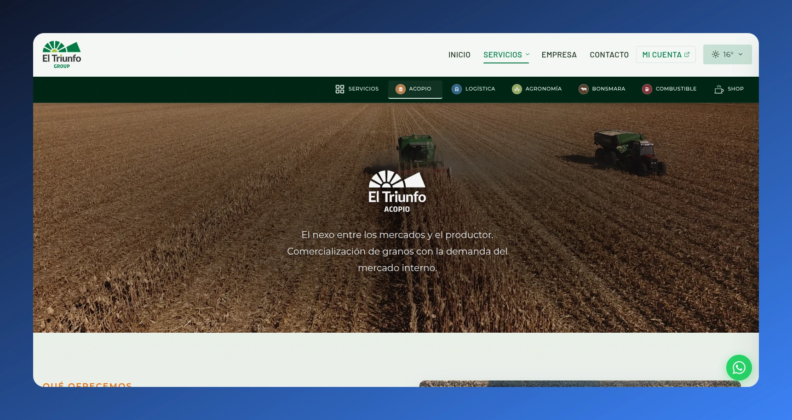Click the Servicios grid icon
792x420 pixels.
point(340,89)
